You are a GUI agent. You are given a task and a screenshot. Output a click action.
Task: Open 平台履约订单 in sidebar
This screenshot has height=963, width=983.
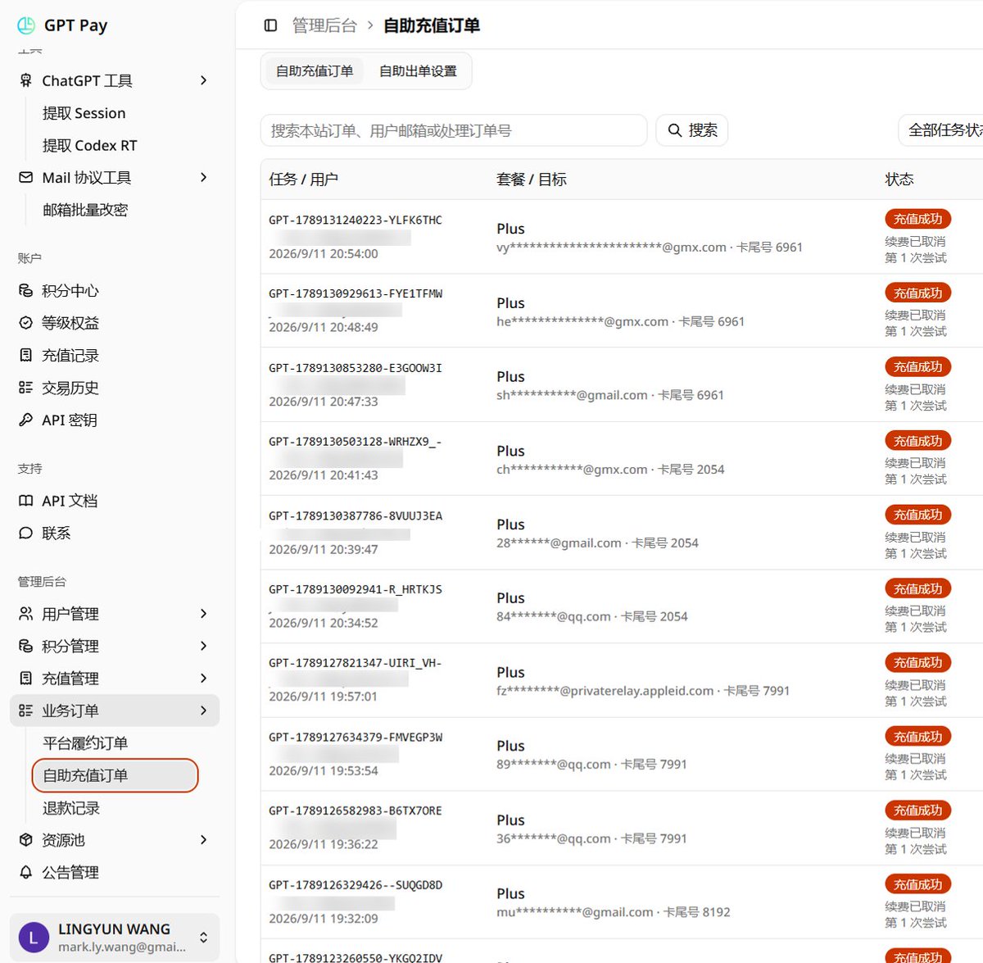(x=85, y=743)
